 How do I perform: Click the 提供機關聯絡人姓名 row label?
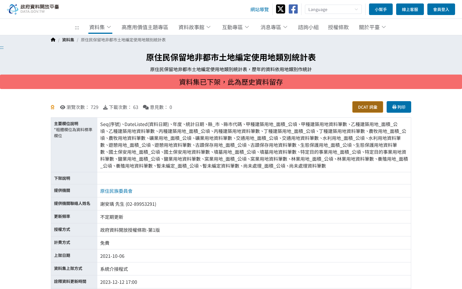pos(72,203)
